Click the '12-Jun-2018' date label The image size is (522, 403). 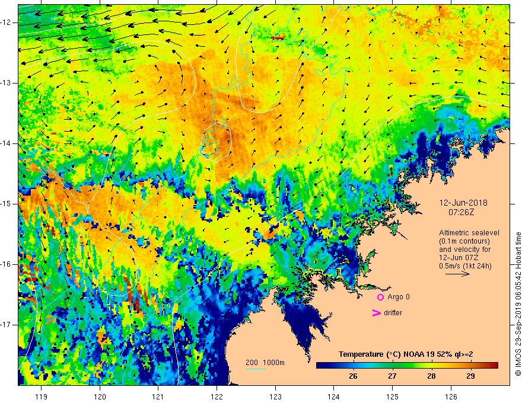(x=463, y=203)
